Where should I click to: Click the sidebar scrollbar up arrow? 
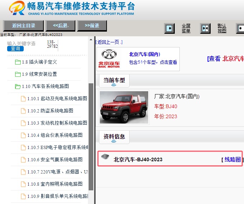point(91,40)
